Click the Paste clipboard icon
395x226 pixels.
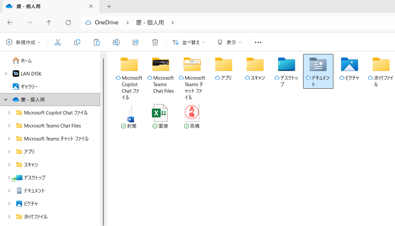(97, 42)
